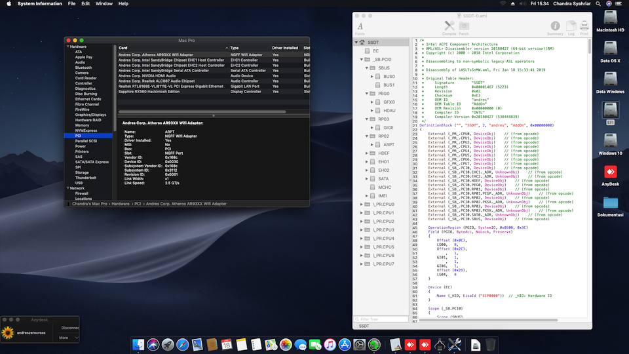Open App Store from the dock
629x354 pixels.
click(x=345, y=344)
